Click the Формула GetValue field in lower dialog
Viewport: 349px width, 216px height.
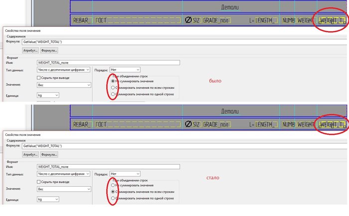click(x=184, y=146)
